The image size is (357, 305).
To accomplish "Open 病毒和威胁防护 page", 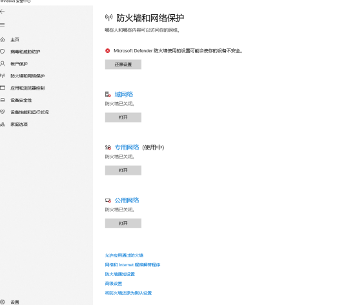I will [x=25, y=52].
